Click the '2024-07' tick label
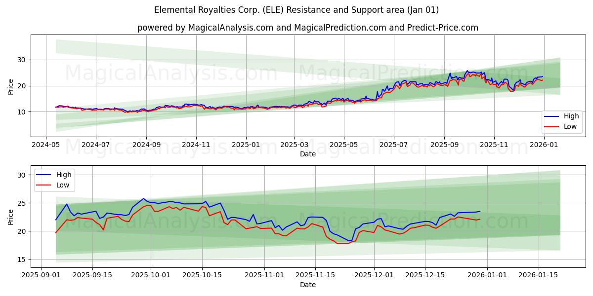The image size is (593, 296). pos(95,145)
